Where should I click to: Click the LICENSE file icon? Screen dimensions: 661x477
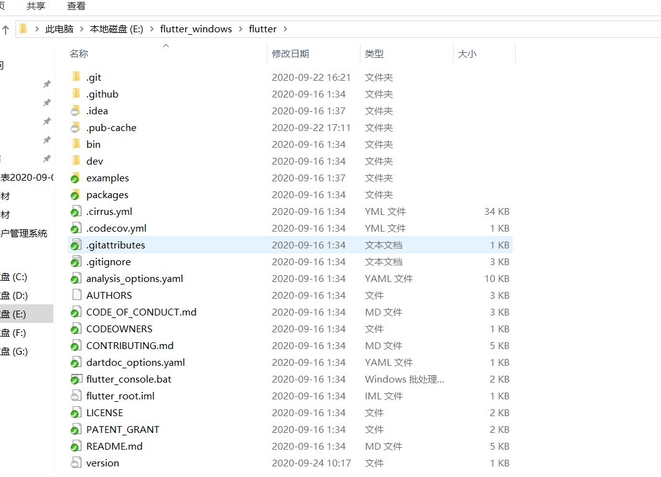point(76,412)
